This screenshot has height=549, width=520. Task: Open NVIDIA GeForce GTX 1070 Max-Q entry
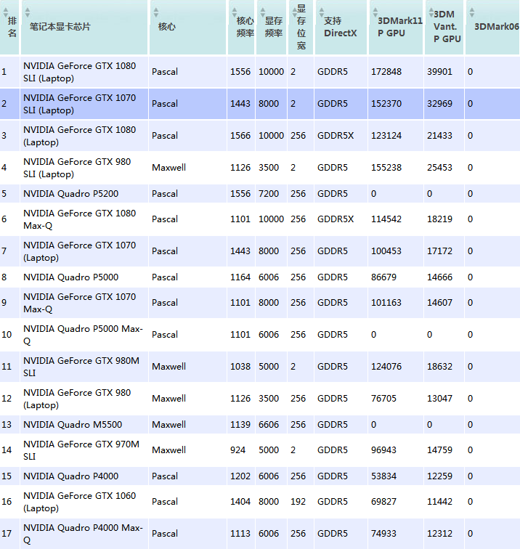(x=79, y=303)
